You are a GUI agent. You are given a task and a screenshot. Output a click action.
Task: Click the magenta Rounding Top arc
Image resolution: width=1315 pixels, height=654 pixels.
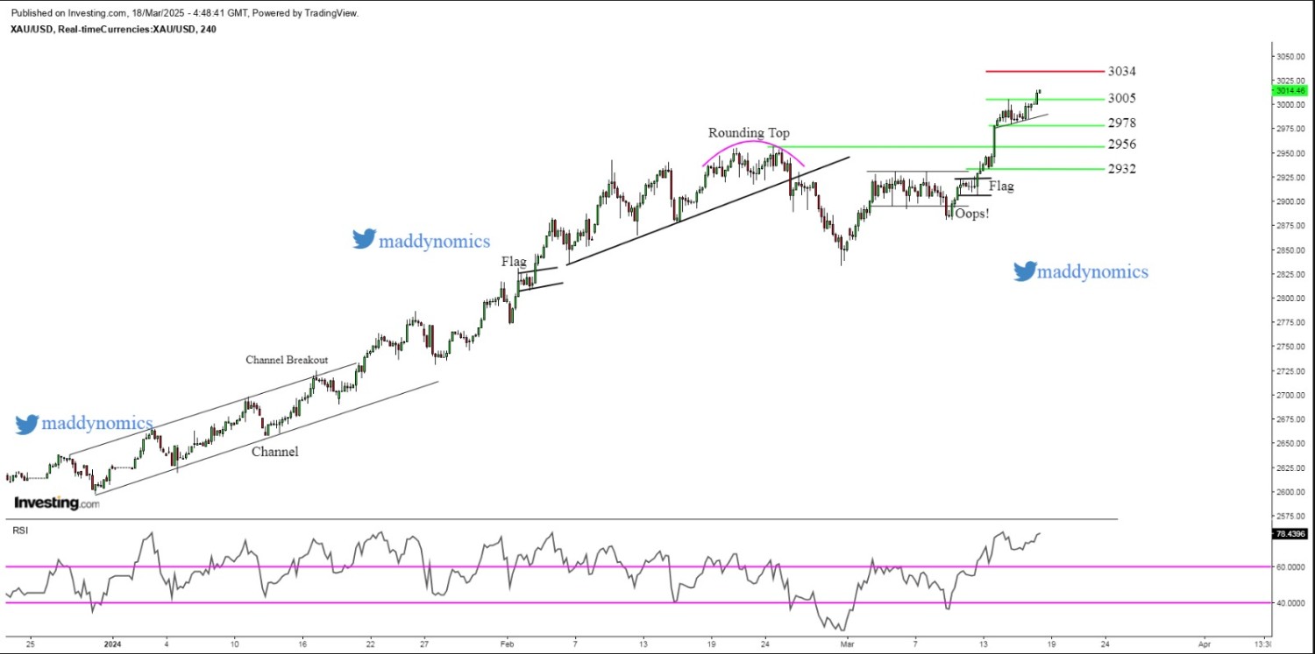tap(752, 144)
